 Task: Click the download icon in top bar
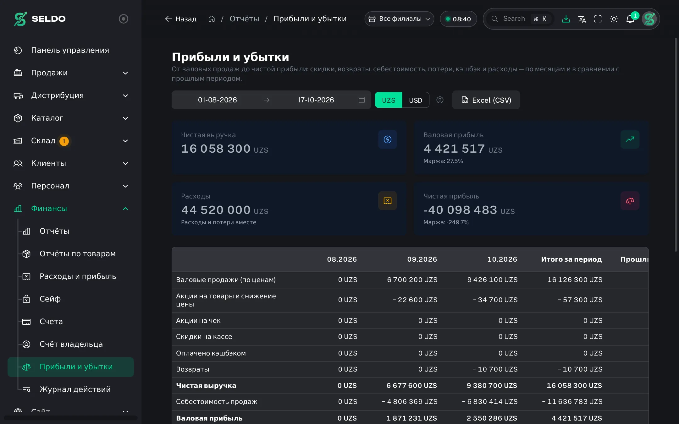pos(566,19)
